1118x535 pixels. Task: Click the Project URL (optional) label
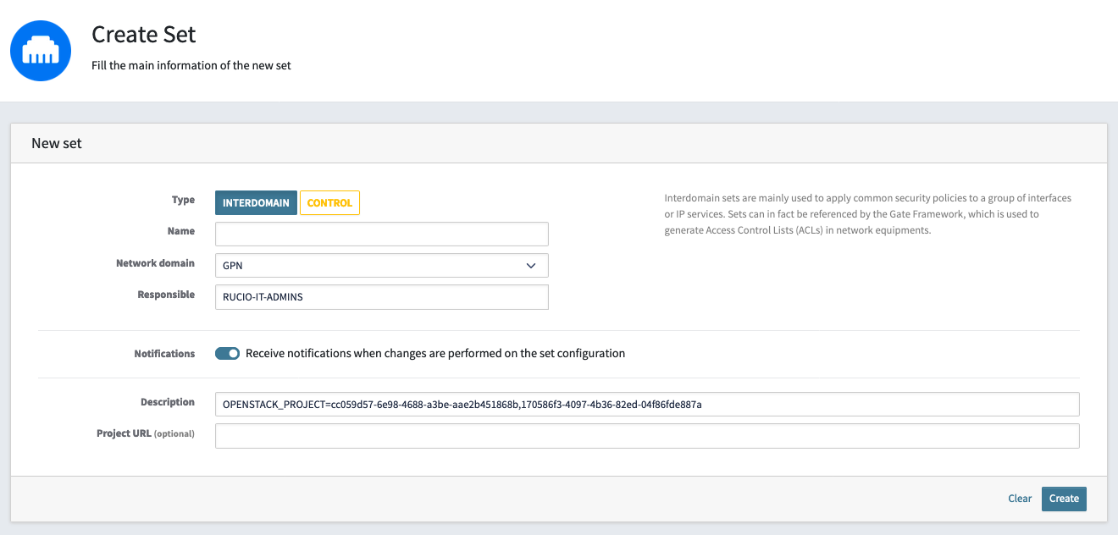[x=146, y=433]
